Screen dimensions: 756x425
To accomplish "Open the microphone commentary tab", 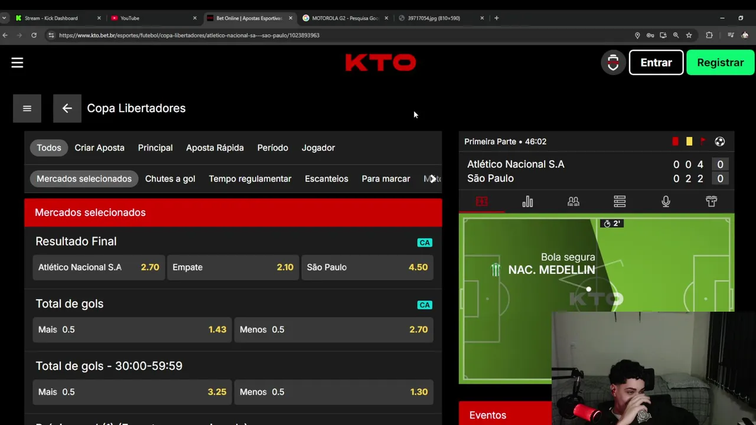I will pyautogui.click(x=666, y=202).
